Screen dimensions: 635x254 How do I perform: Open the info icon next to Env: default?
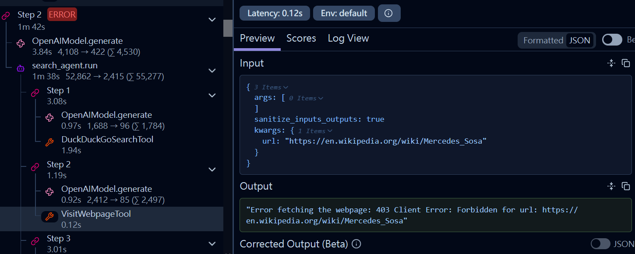[x=389, y=13]
